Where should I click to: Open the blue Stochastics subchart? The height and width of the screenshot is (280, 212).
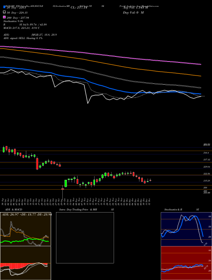[x=186, y=229]
